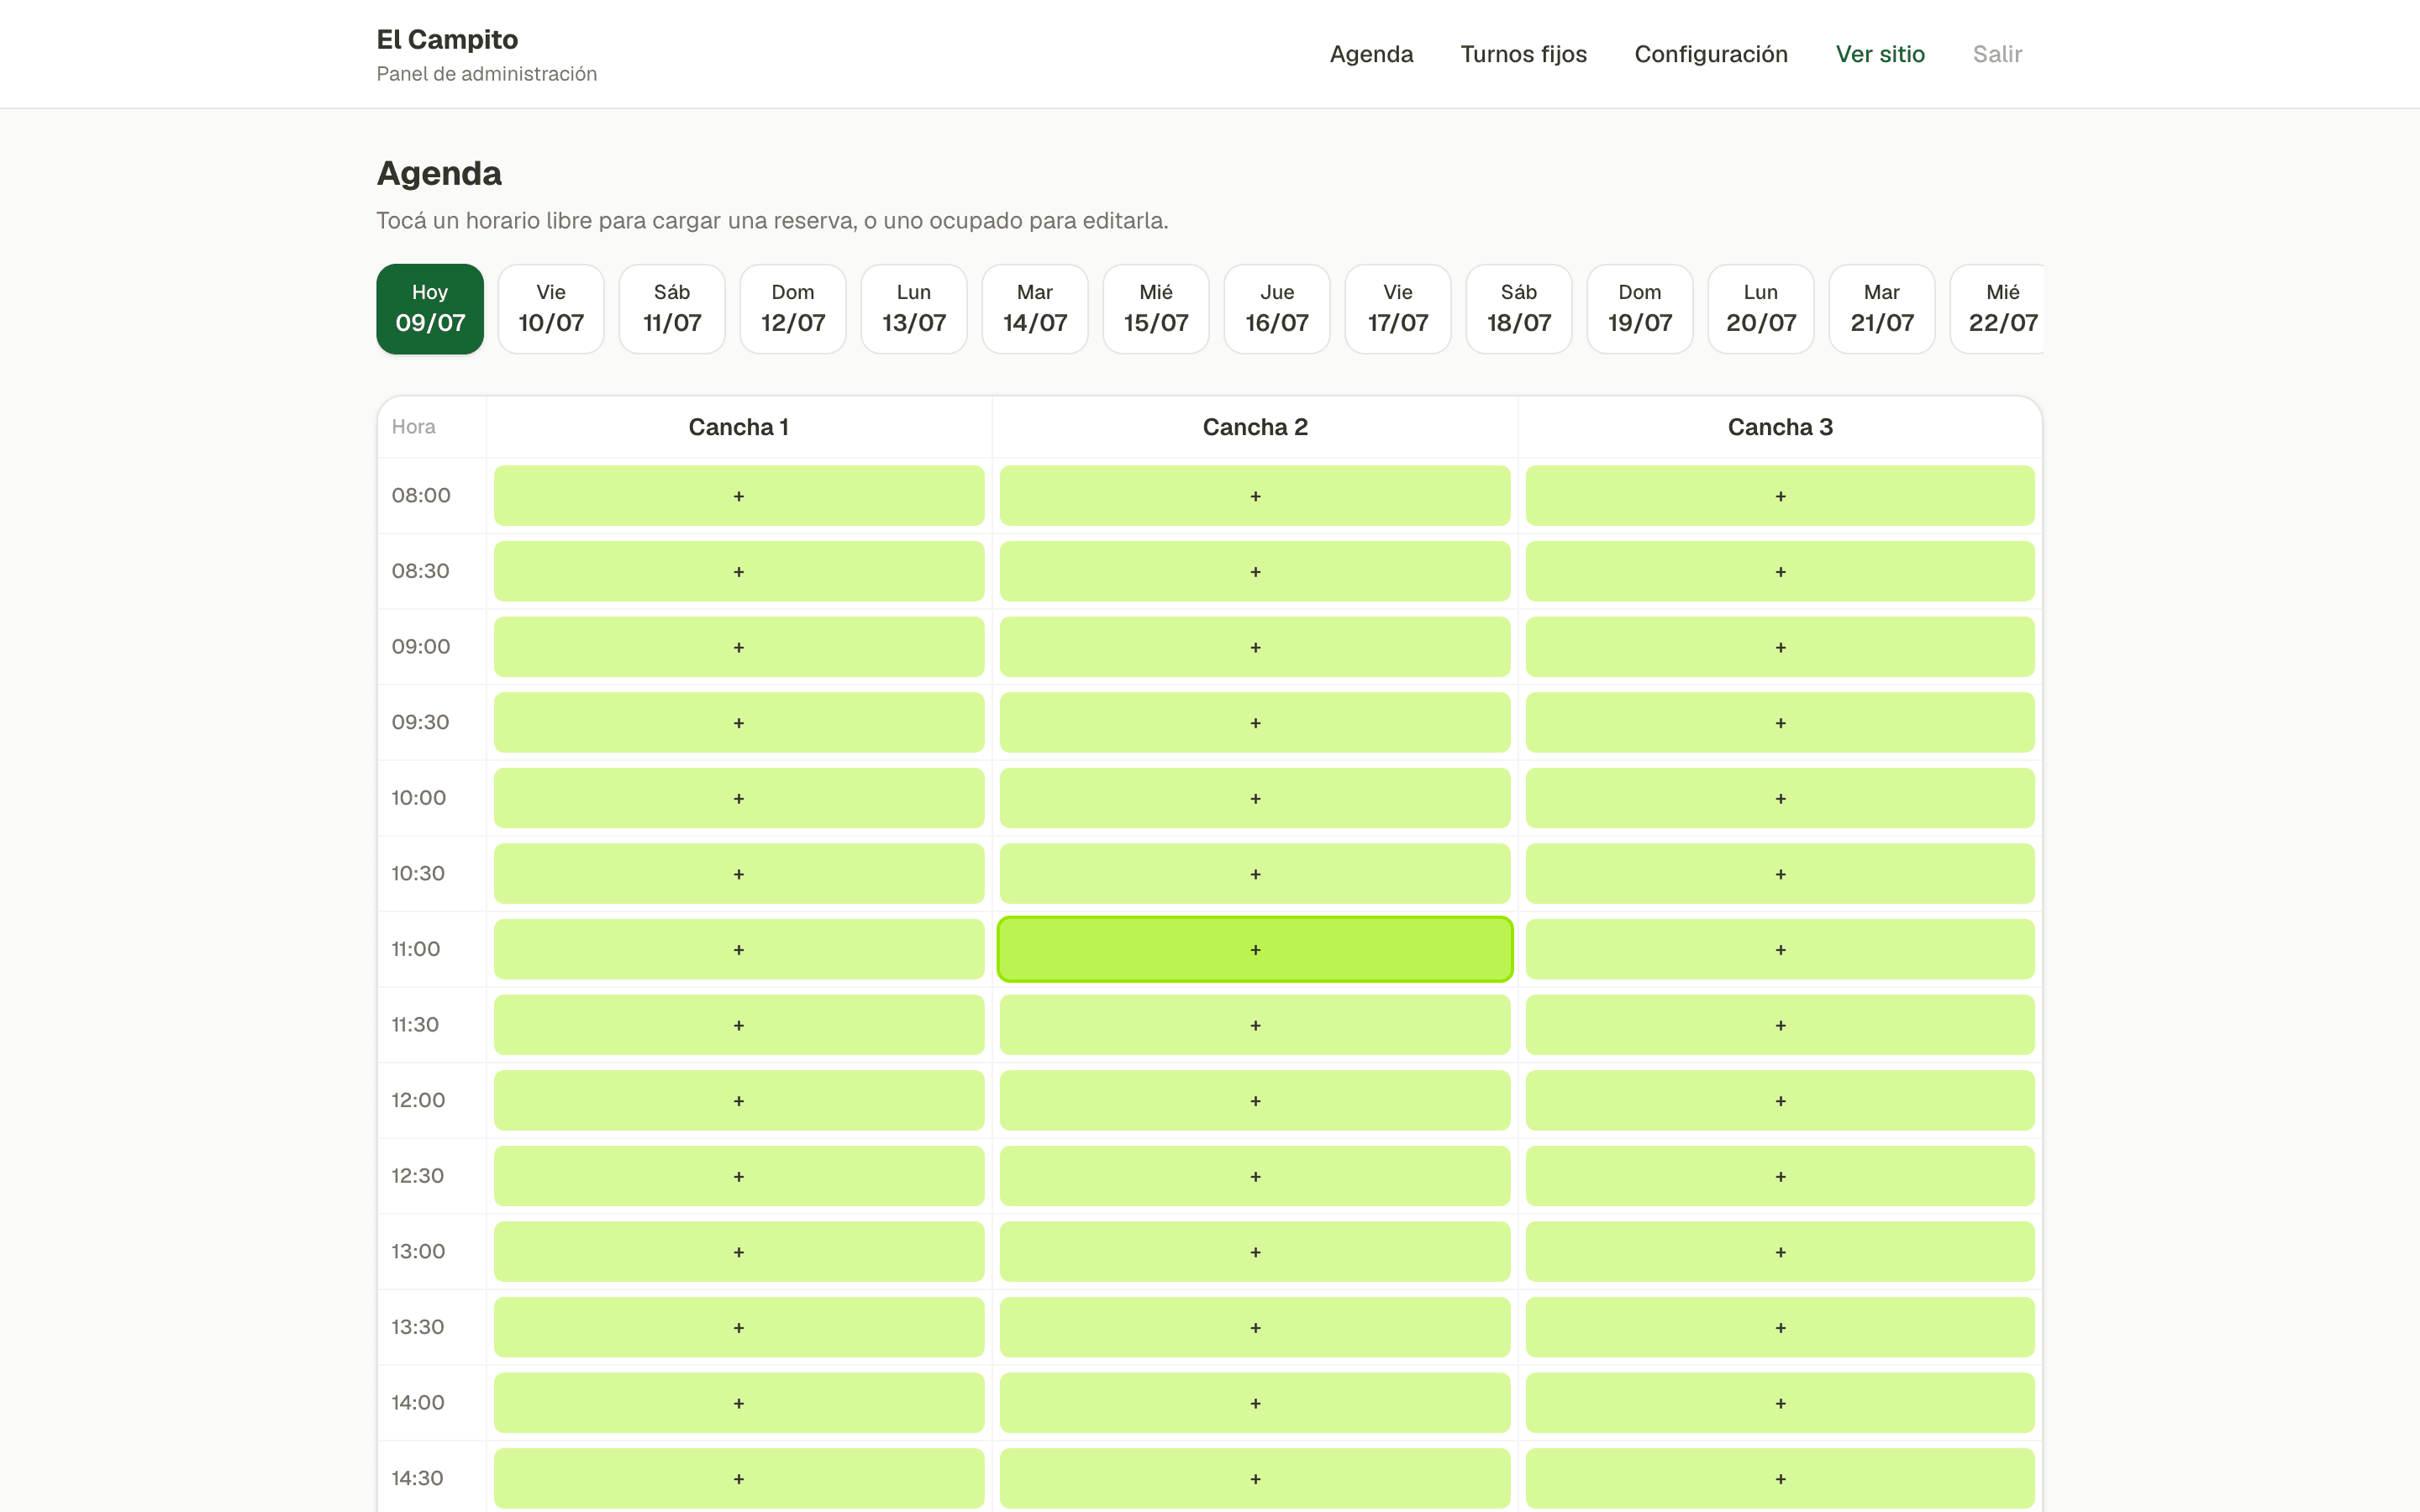Go to Turnos fijos

coord(1523,54)
